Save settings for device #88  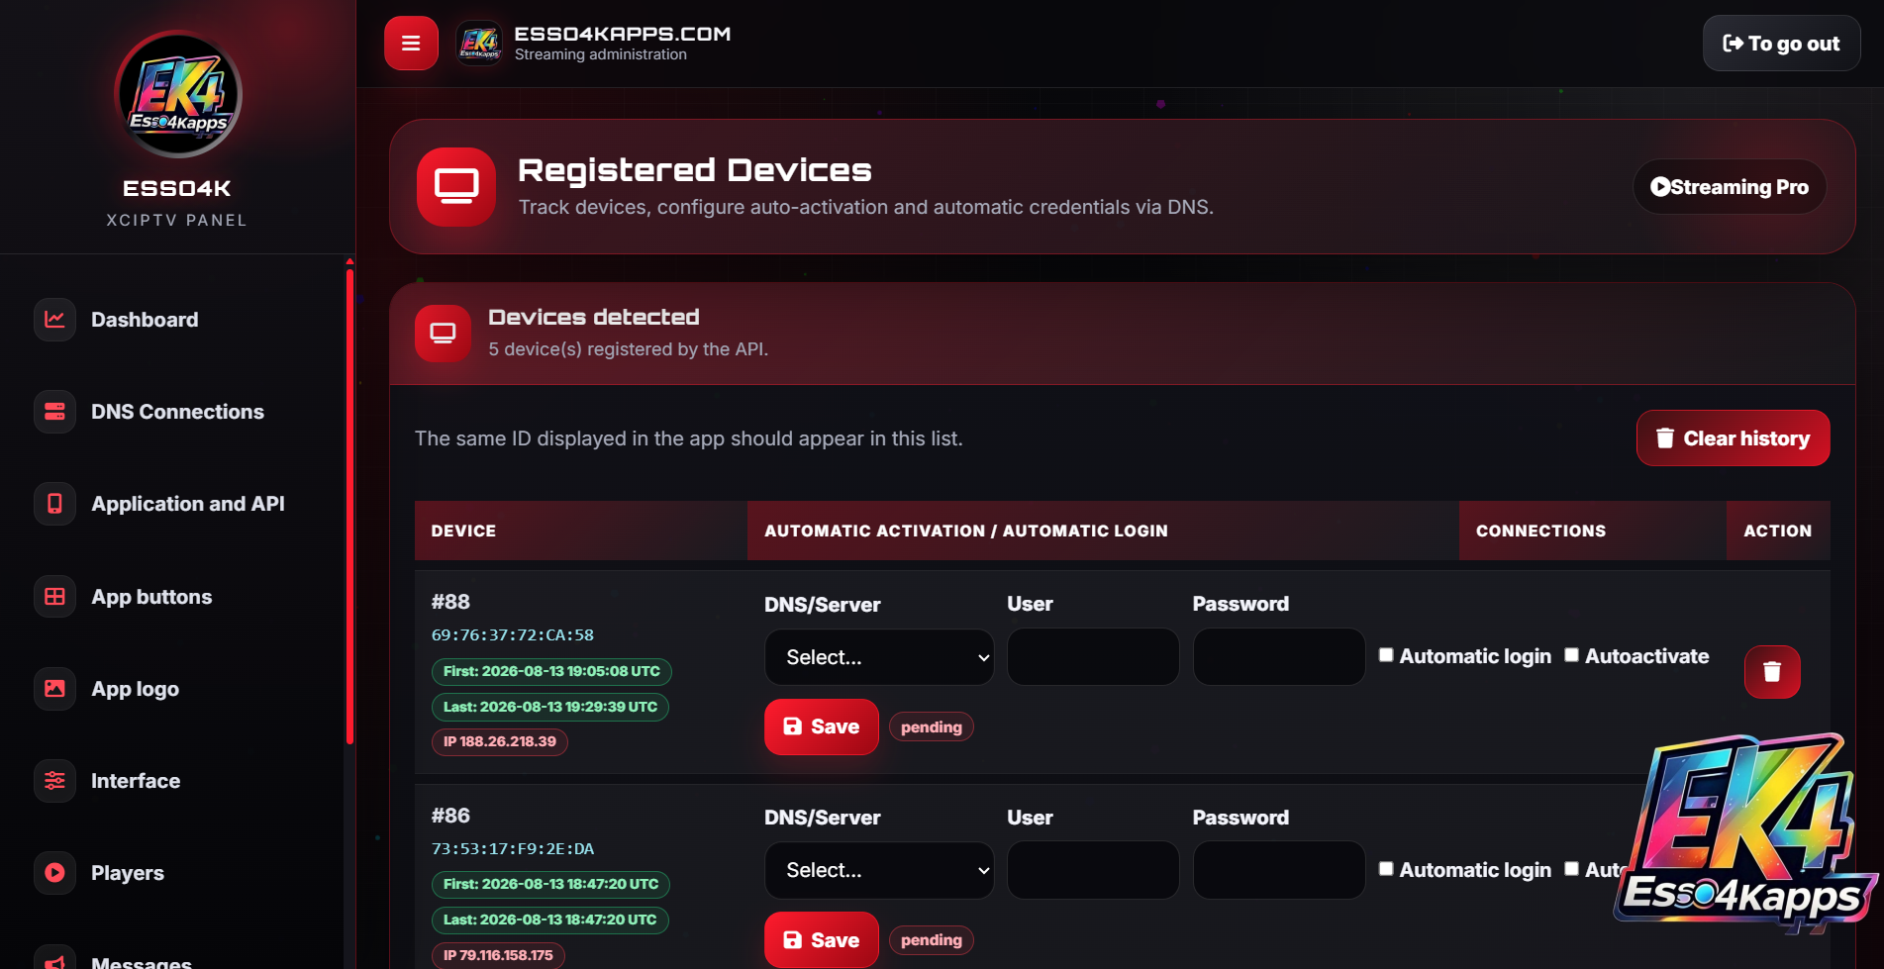(x=822, y=727)
